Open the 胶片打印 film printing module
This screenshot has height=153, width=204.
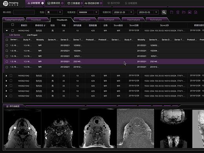click(113, 3)
